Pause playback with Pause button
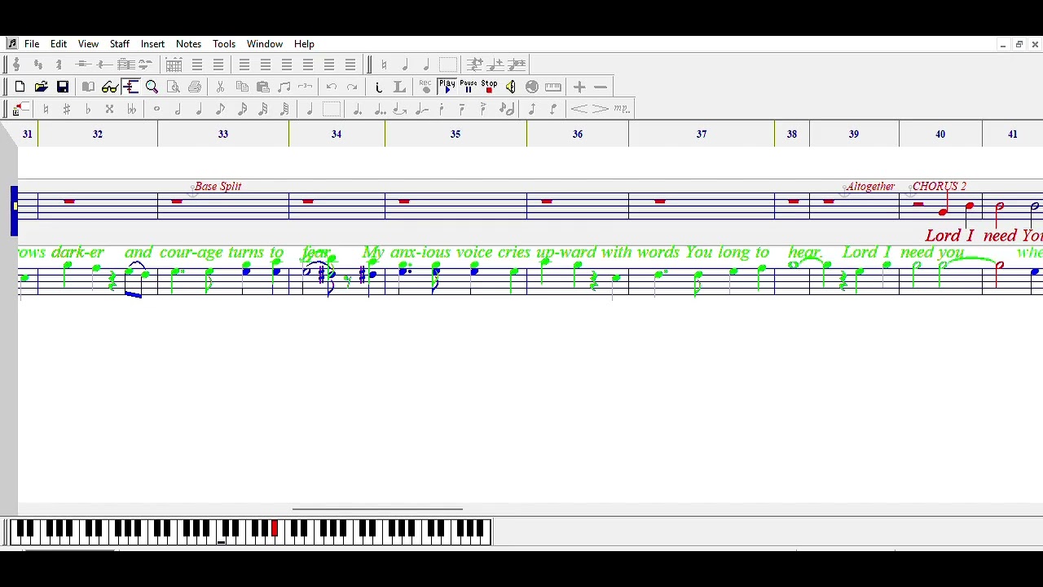This screenshot has height=587, width=1043. 468,86
